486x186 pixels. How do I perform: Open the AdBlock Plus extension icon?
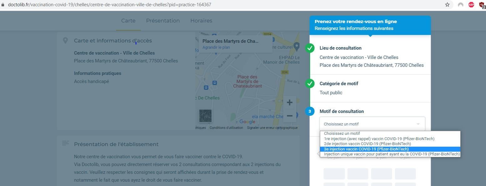[471, 5]
